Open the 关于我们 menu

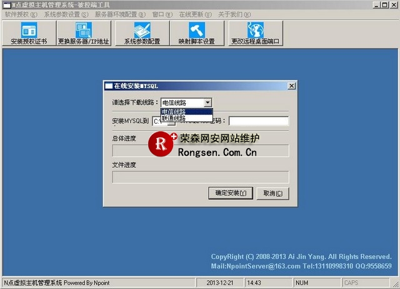point(235,14)
